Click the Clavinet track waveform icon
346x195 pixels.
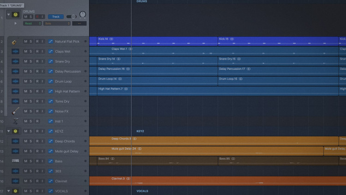15,181
